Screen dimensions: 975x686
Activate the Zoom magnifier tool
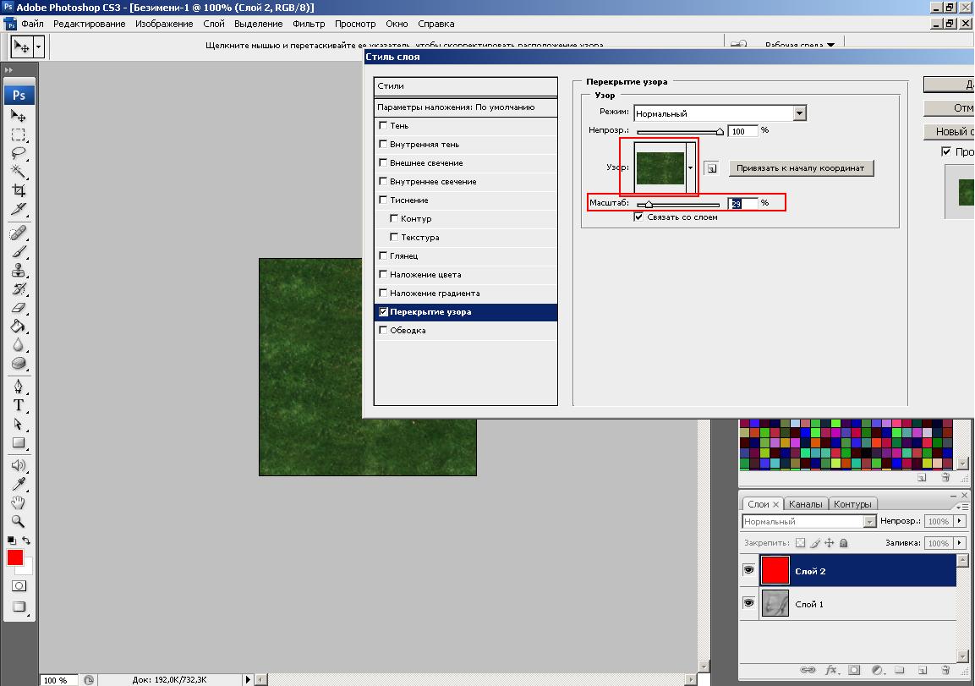pos(19,522)
